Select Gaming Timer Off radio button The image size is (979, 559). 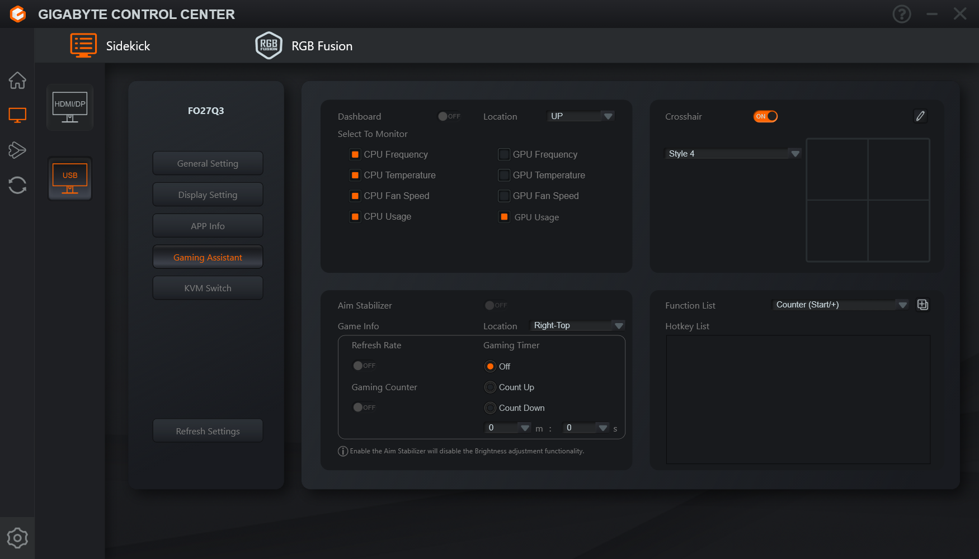point(490,366)
